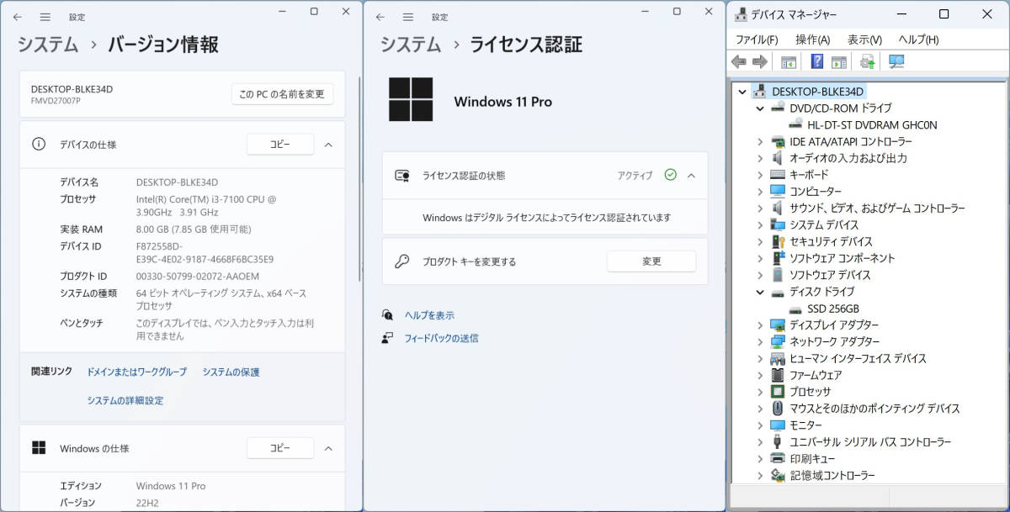Click the Windows 11 Pro logo
Image resolution: width=1010 pixels, height=512 pixels.
[x=411, y=100]
